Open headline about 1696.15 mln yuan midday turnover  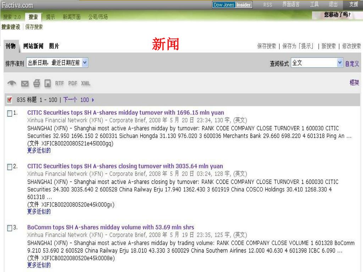(126, 113)
